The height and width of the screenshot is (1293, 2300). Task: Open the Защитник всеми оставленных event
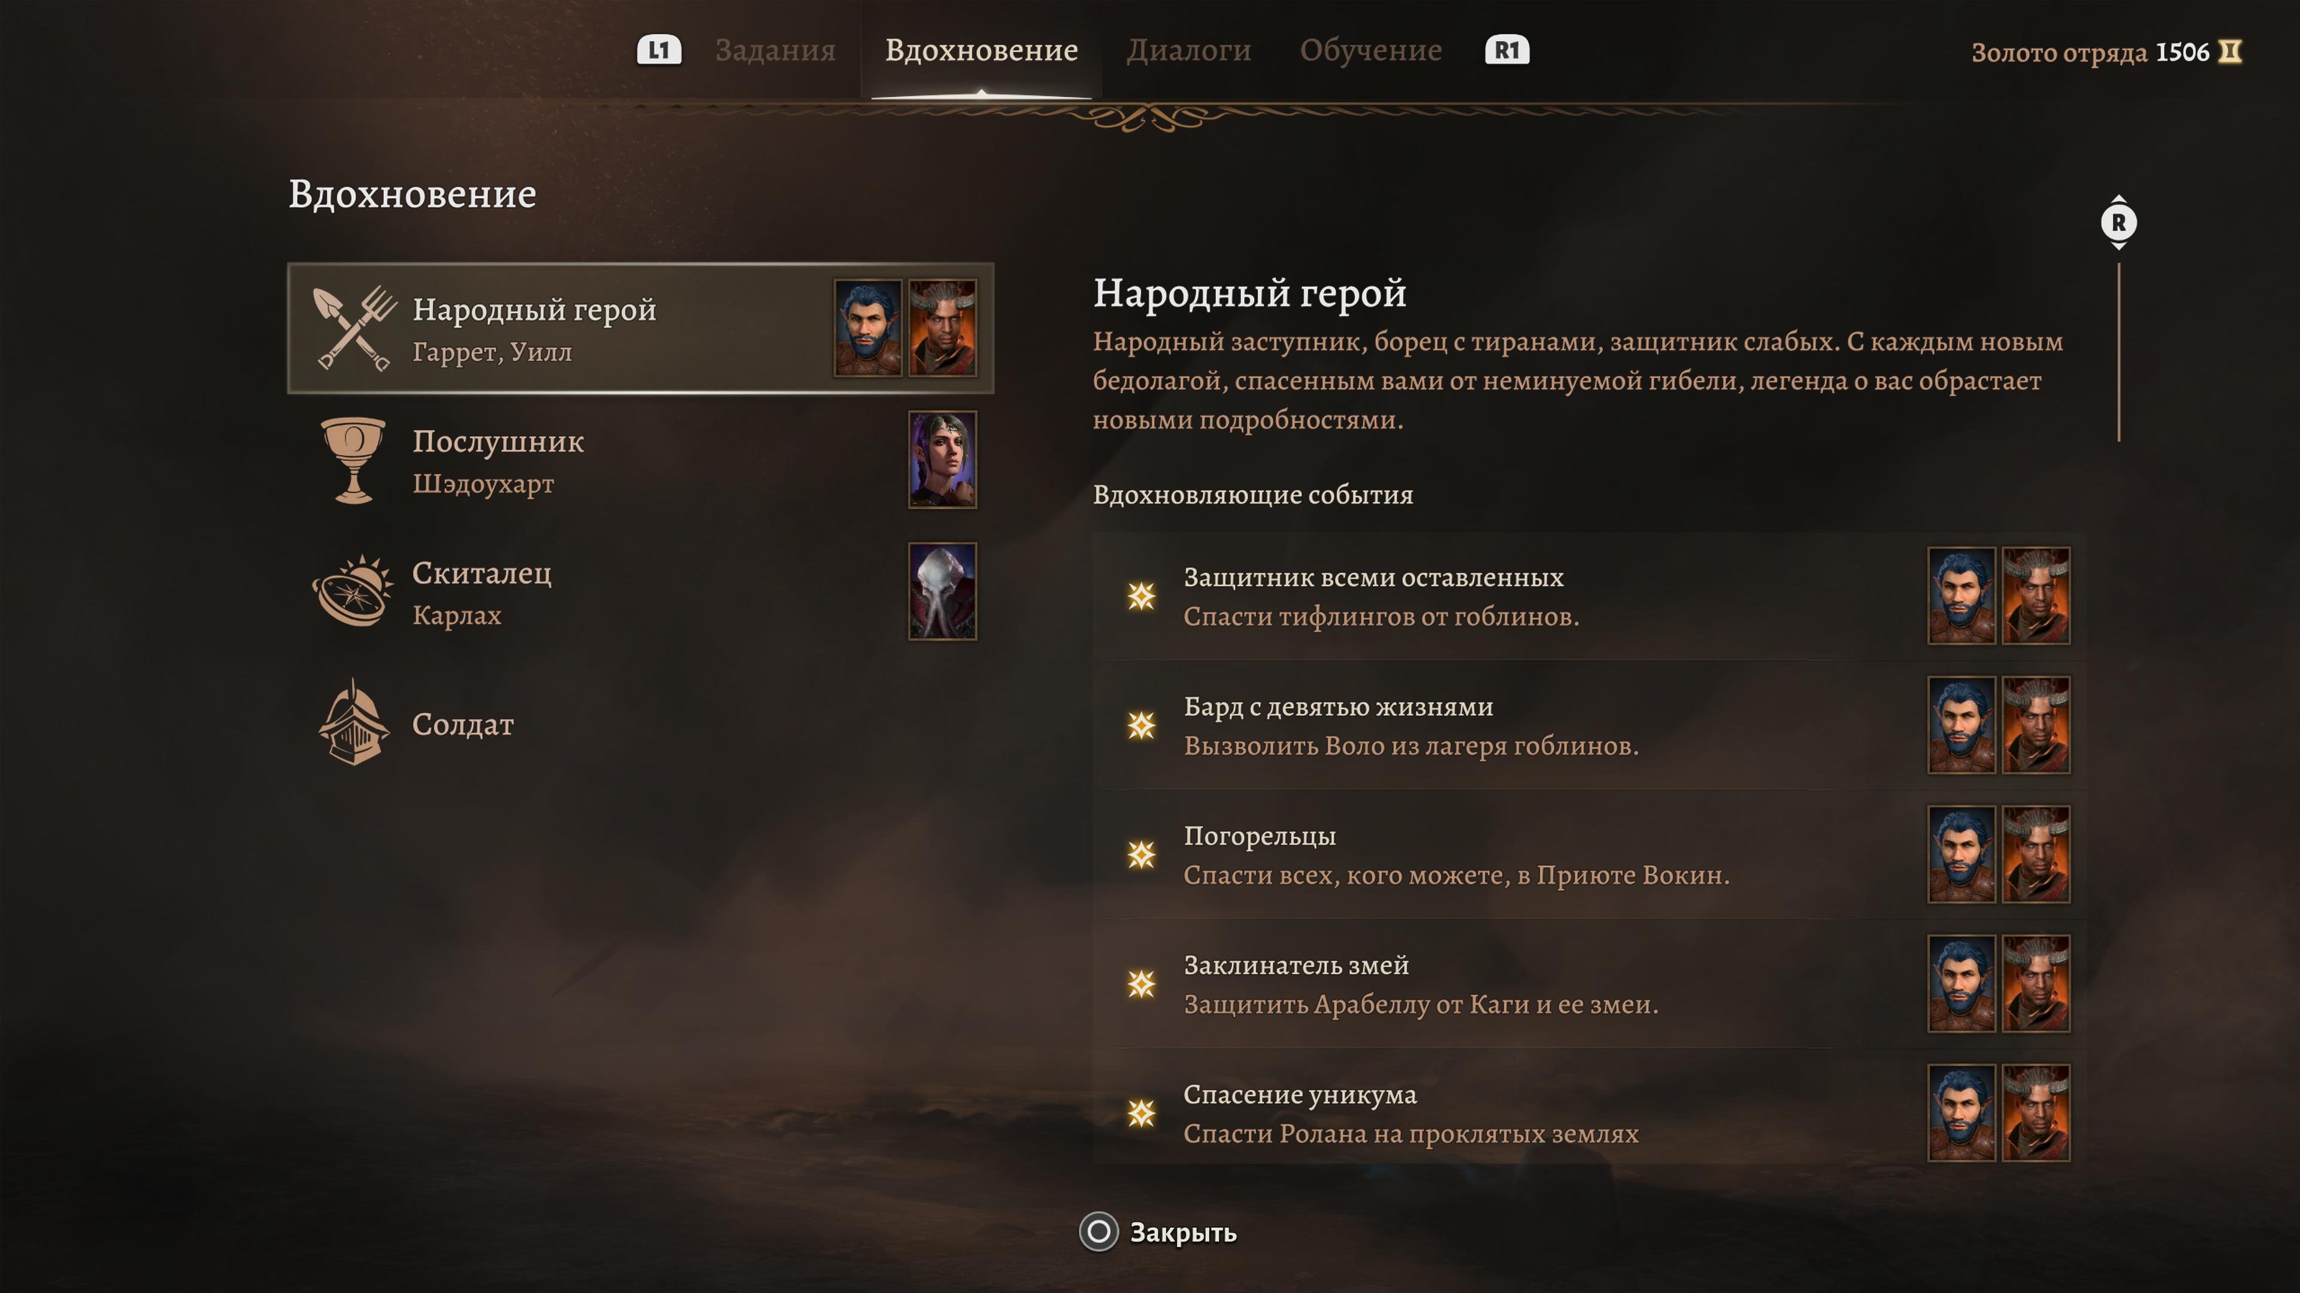point(1589,596)
